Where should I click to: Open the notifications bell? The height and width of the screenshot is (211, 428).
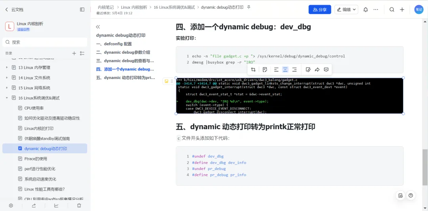365,9
